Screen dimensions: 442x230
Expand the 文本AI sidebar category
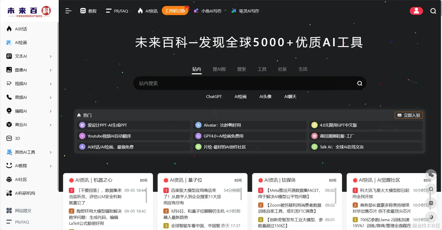[x=51, y=56]
